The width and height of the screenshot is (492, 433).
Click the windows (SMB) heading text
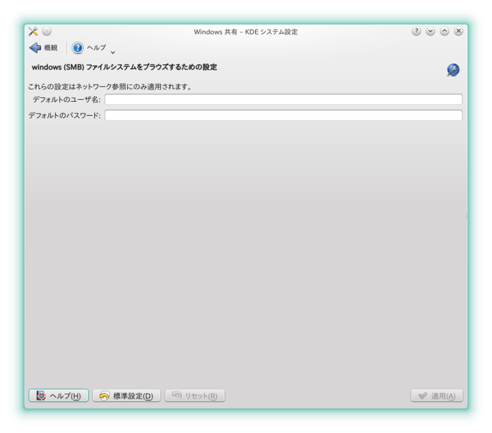coord(124,67)
